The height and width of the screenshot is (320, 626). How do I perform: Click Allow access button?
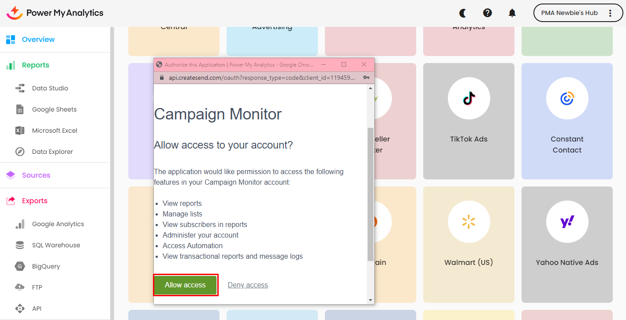click(185, 285)
